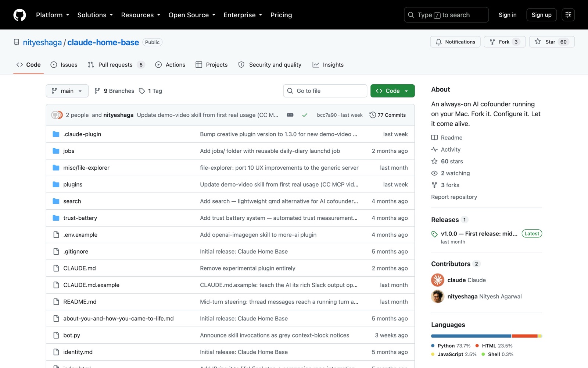Click the claude contributor avatar
The width and height of the screenshot is (588, 368).
click(x=438, y=280)
